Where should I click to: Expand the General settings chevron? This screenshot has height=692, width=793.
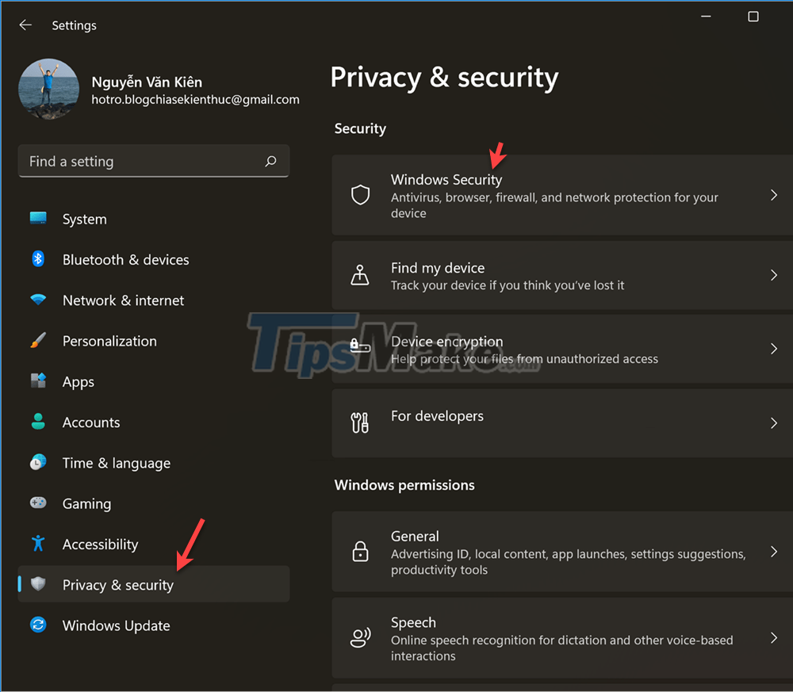(x=775, y=552)
